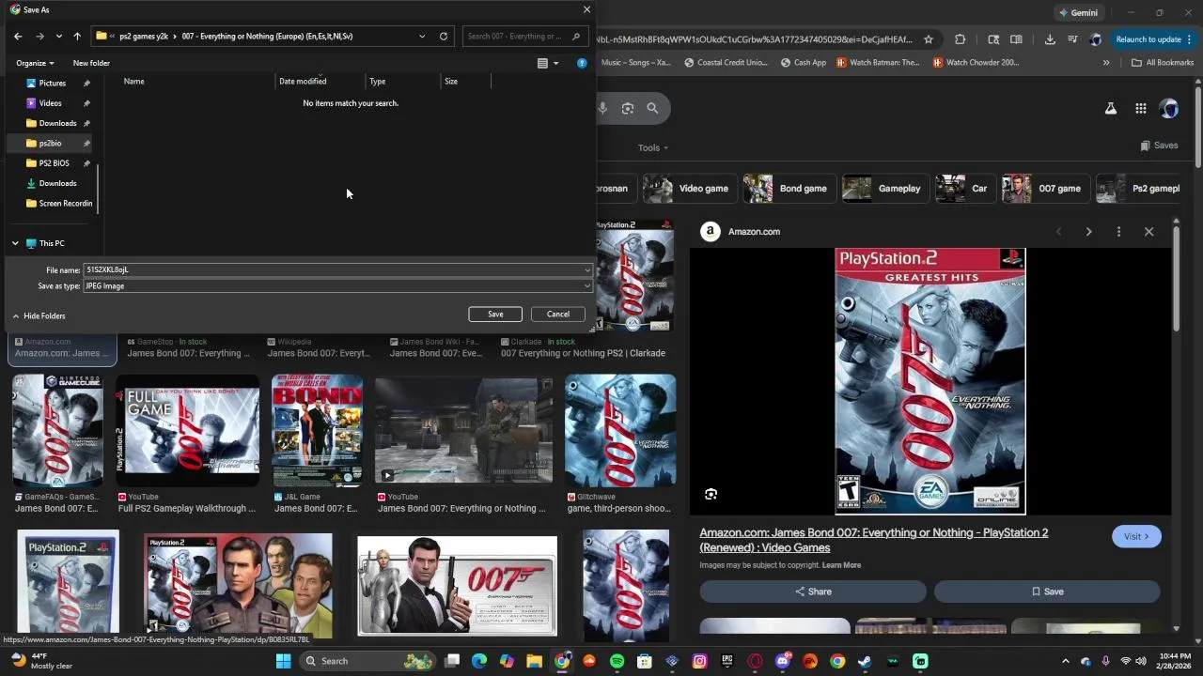Open Spotify from the taskbar
Image resolution: width=1203 pixels, height=676 pixels.
[617, 661]
